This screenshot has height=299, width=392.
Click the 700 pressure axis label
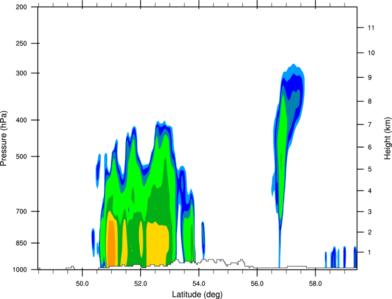(21, 211)
